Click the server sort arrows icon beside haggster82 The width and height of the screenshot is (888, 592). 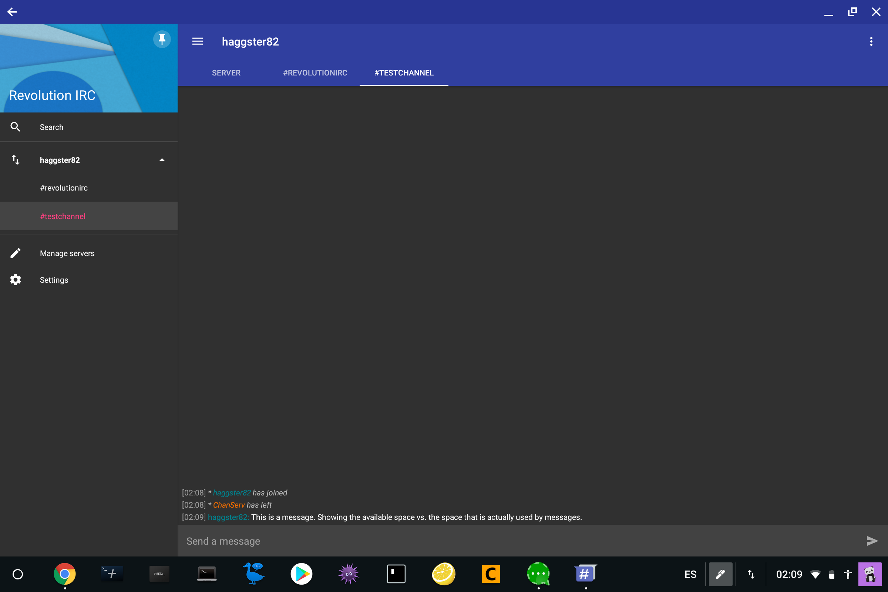[16, 160]
